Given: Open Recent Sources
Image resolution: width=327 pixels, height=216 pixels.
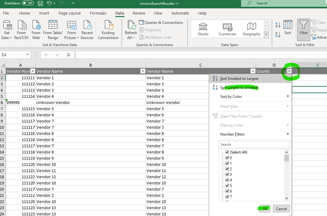Looking at the screenshot, I should click(x=87, y=29).
